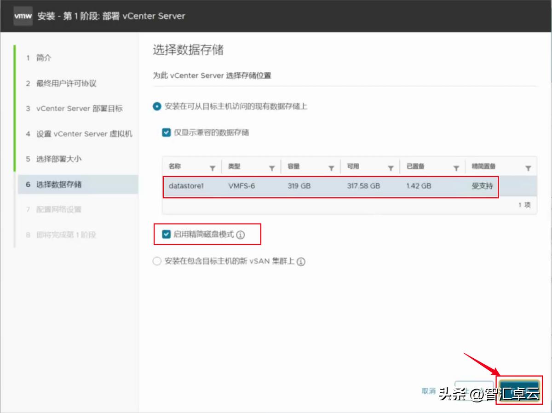
Task: Open filter for 名称 column
Action: 213,168
